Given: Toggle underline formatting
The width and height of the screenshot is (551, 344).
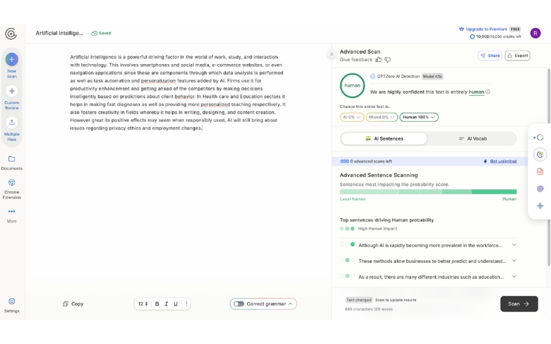Looking at the screenshot, I should 176,304.
